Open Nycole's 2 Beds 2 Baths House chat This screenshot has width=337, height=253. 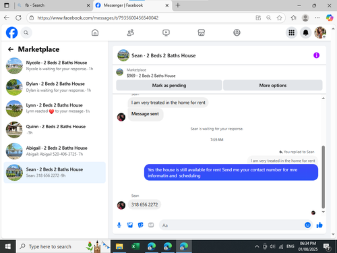(x=55, y=65)
